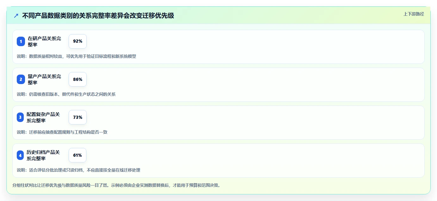Click the note starting 数据质量相对较高
This screenshot has width=437, height=201.
tap(76, 56)
